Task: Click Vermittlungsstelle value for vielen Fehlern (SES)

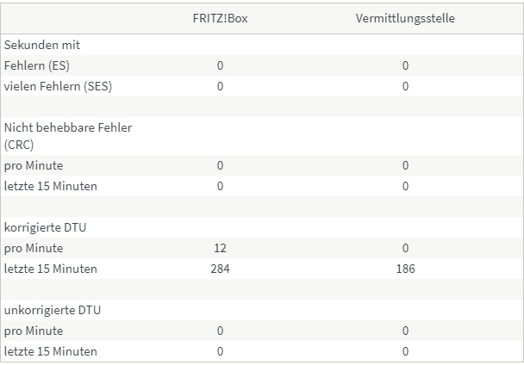Action: click(405, 86)
